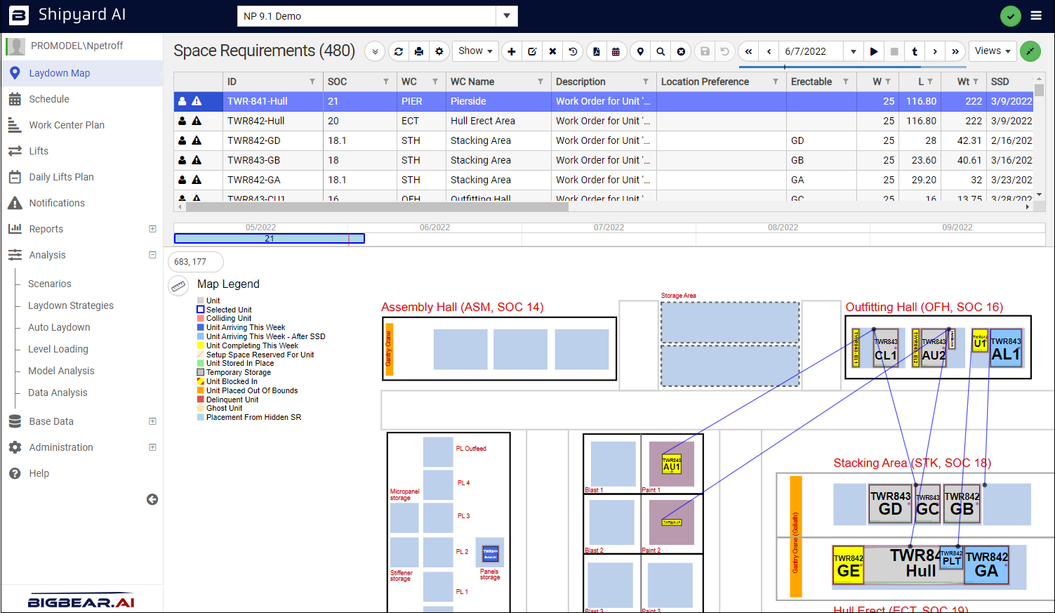Click the person icon on TWR842-GD row
This screenshot has width=1055, height=613.
click(x=183, y=140)
